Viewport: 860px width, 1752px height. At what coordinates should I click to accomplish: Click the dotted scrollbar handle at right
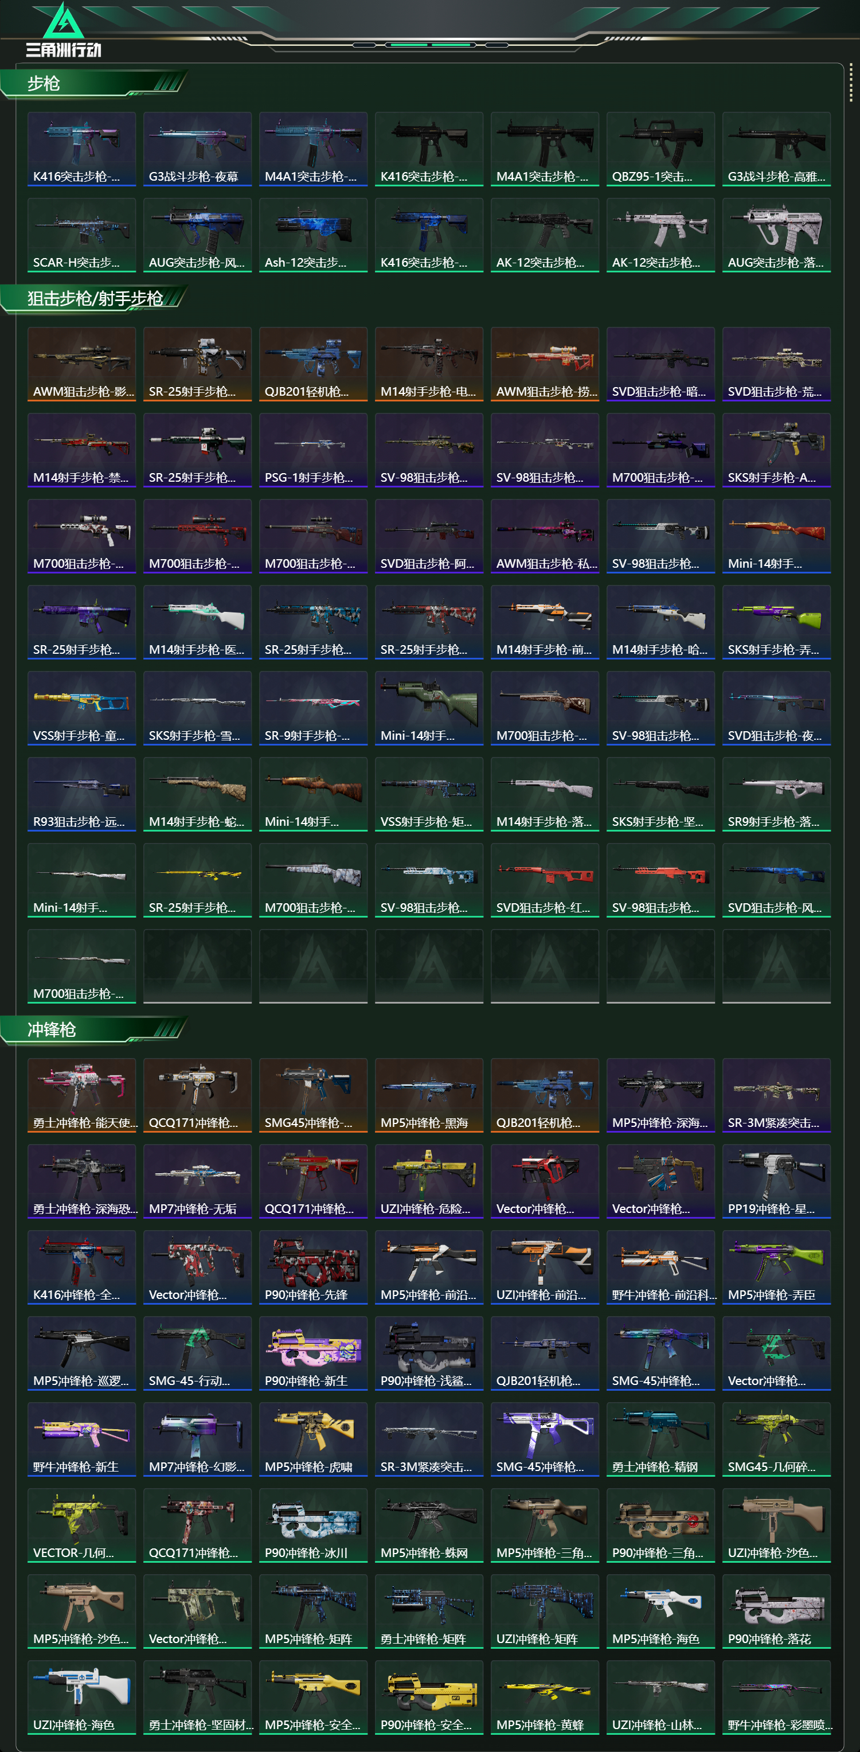pyautogui.click(x=850, y=84)
